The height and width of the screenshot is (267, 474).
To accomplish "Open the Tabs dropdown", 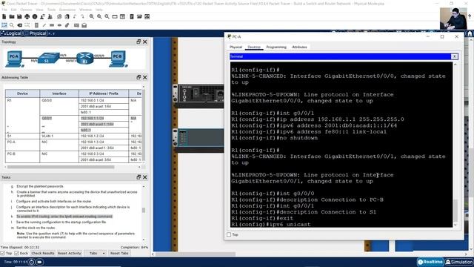I will tap(95, 253).
